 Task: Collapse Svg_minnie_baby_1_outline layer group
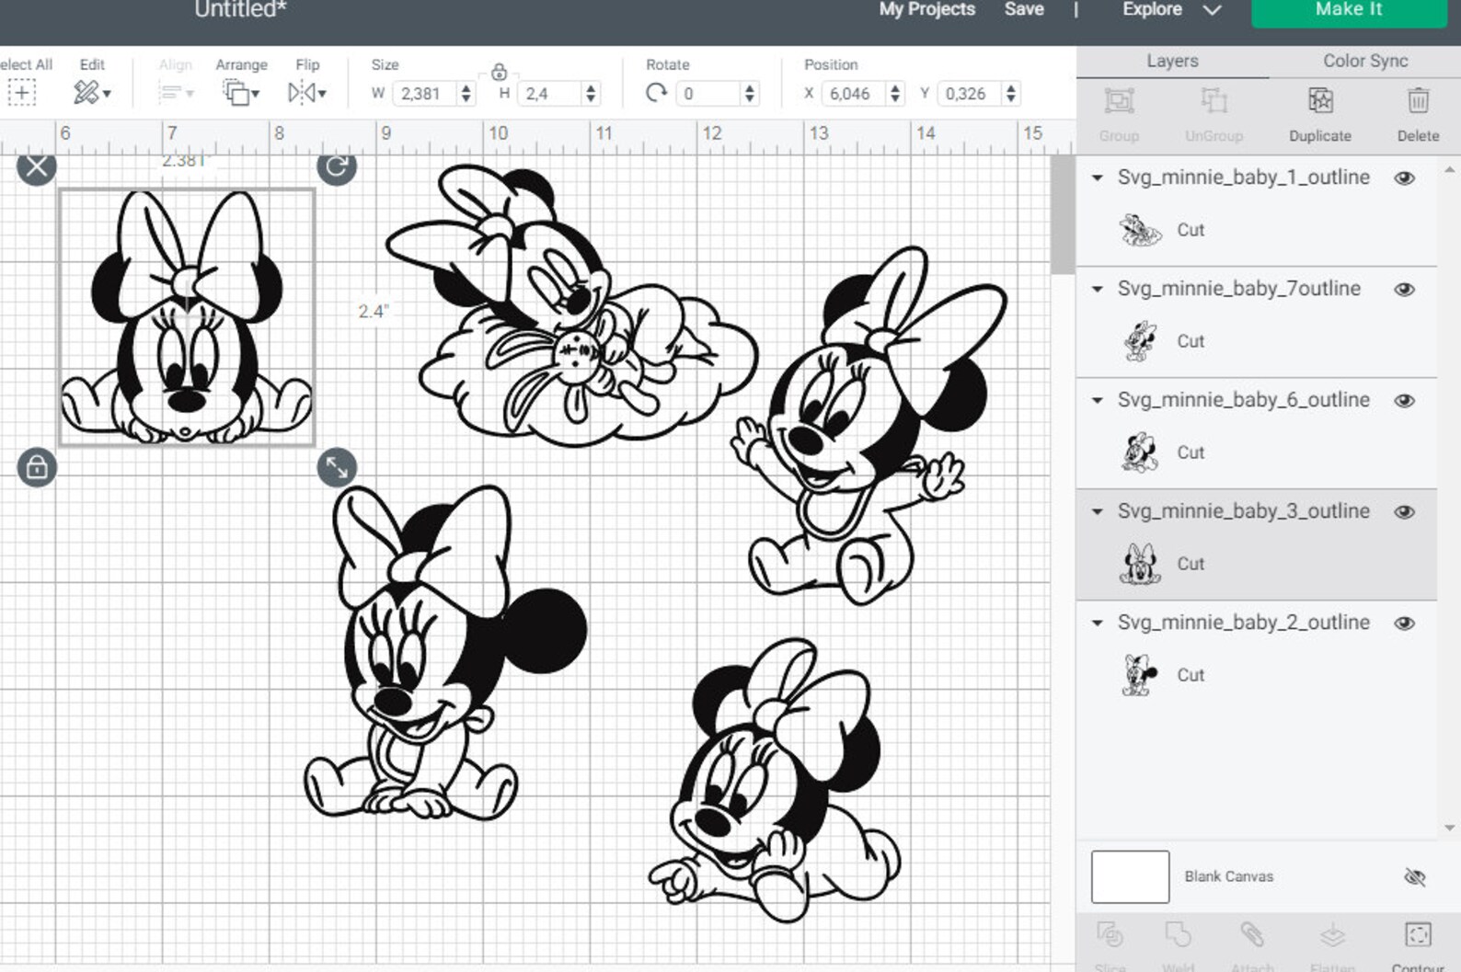[1097, 178]
